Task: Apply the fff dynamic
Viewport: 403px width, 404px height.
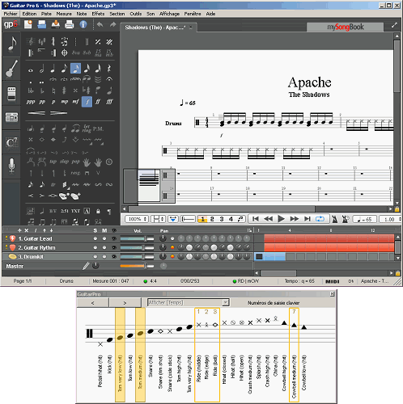Action: point(109,102)
